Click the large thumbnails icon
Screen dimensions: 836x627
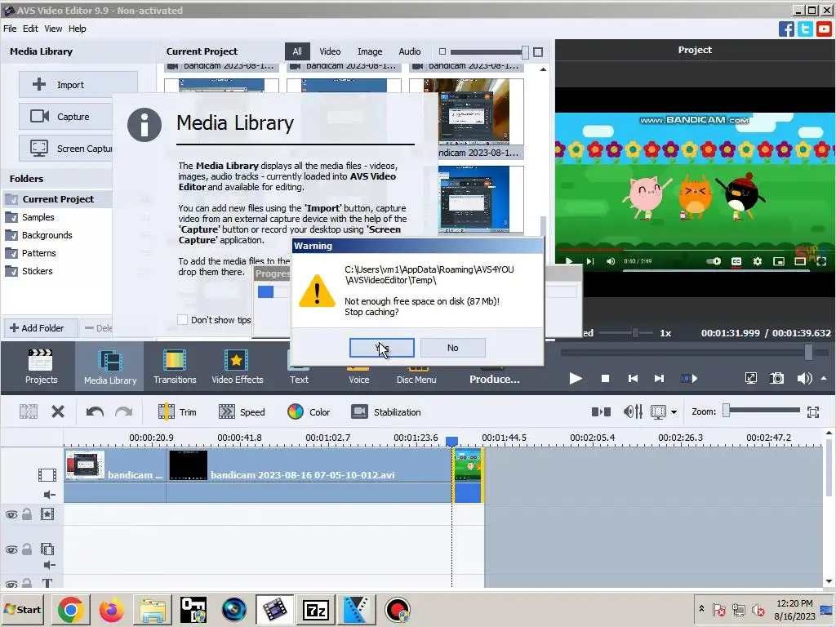(538, 51)
